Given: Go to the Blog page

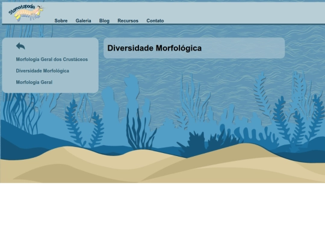Looking at the screenshot, I should click(104, 20).
